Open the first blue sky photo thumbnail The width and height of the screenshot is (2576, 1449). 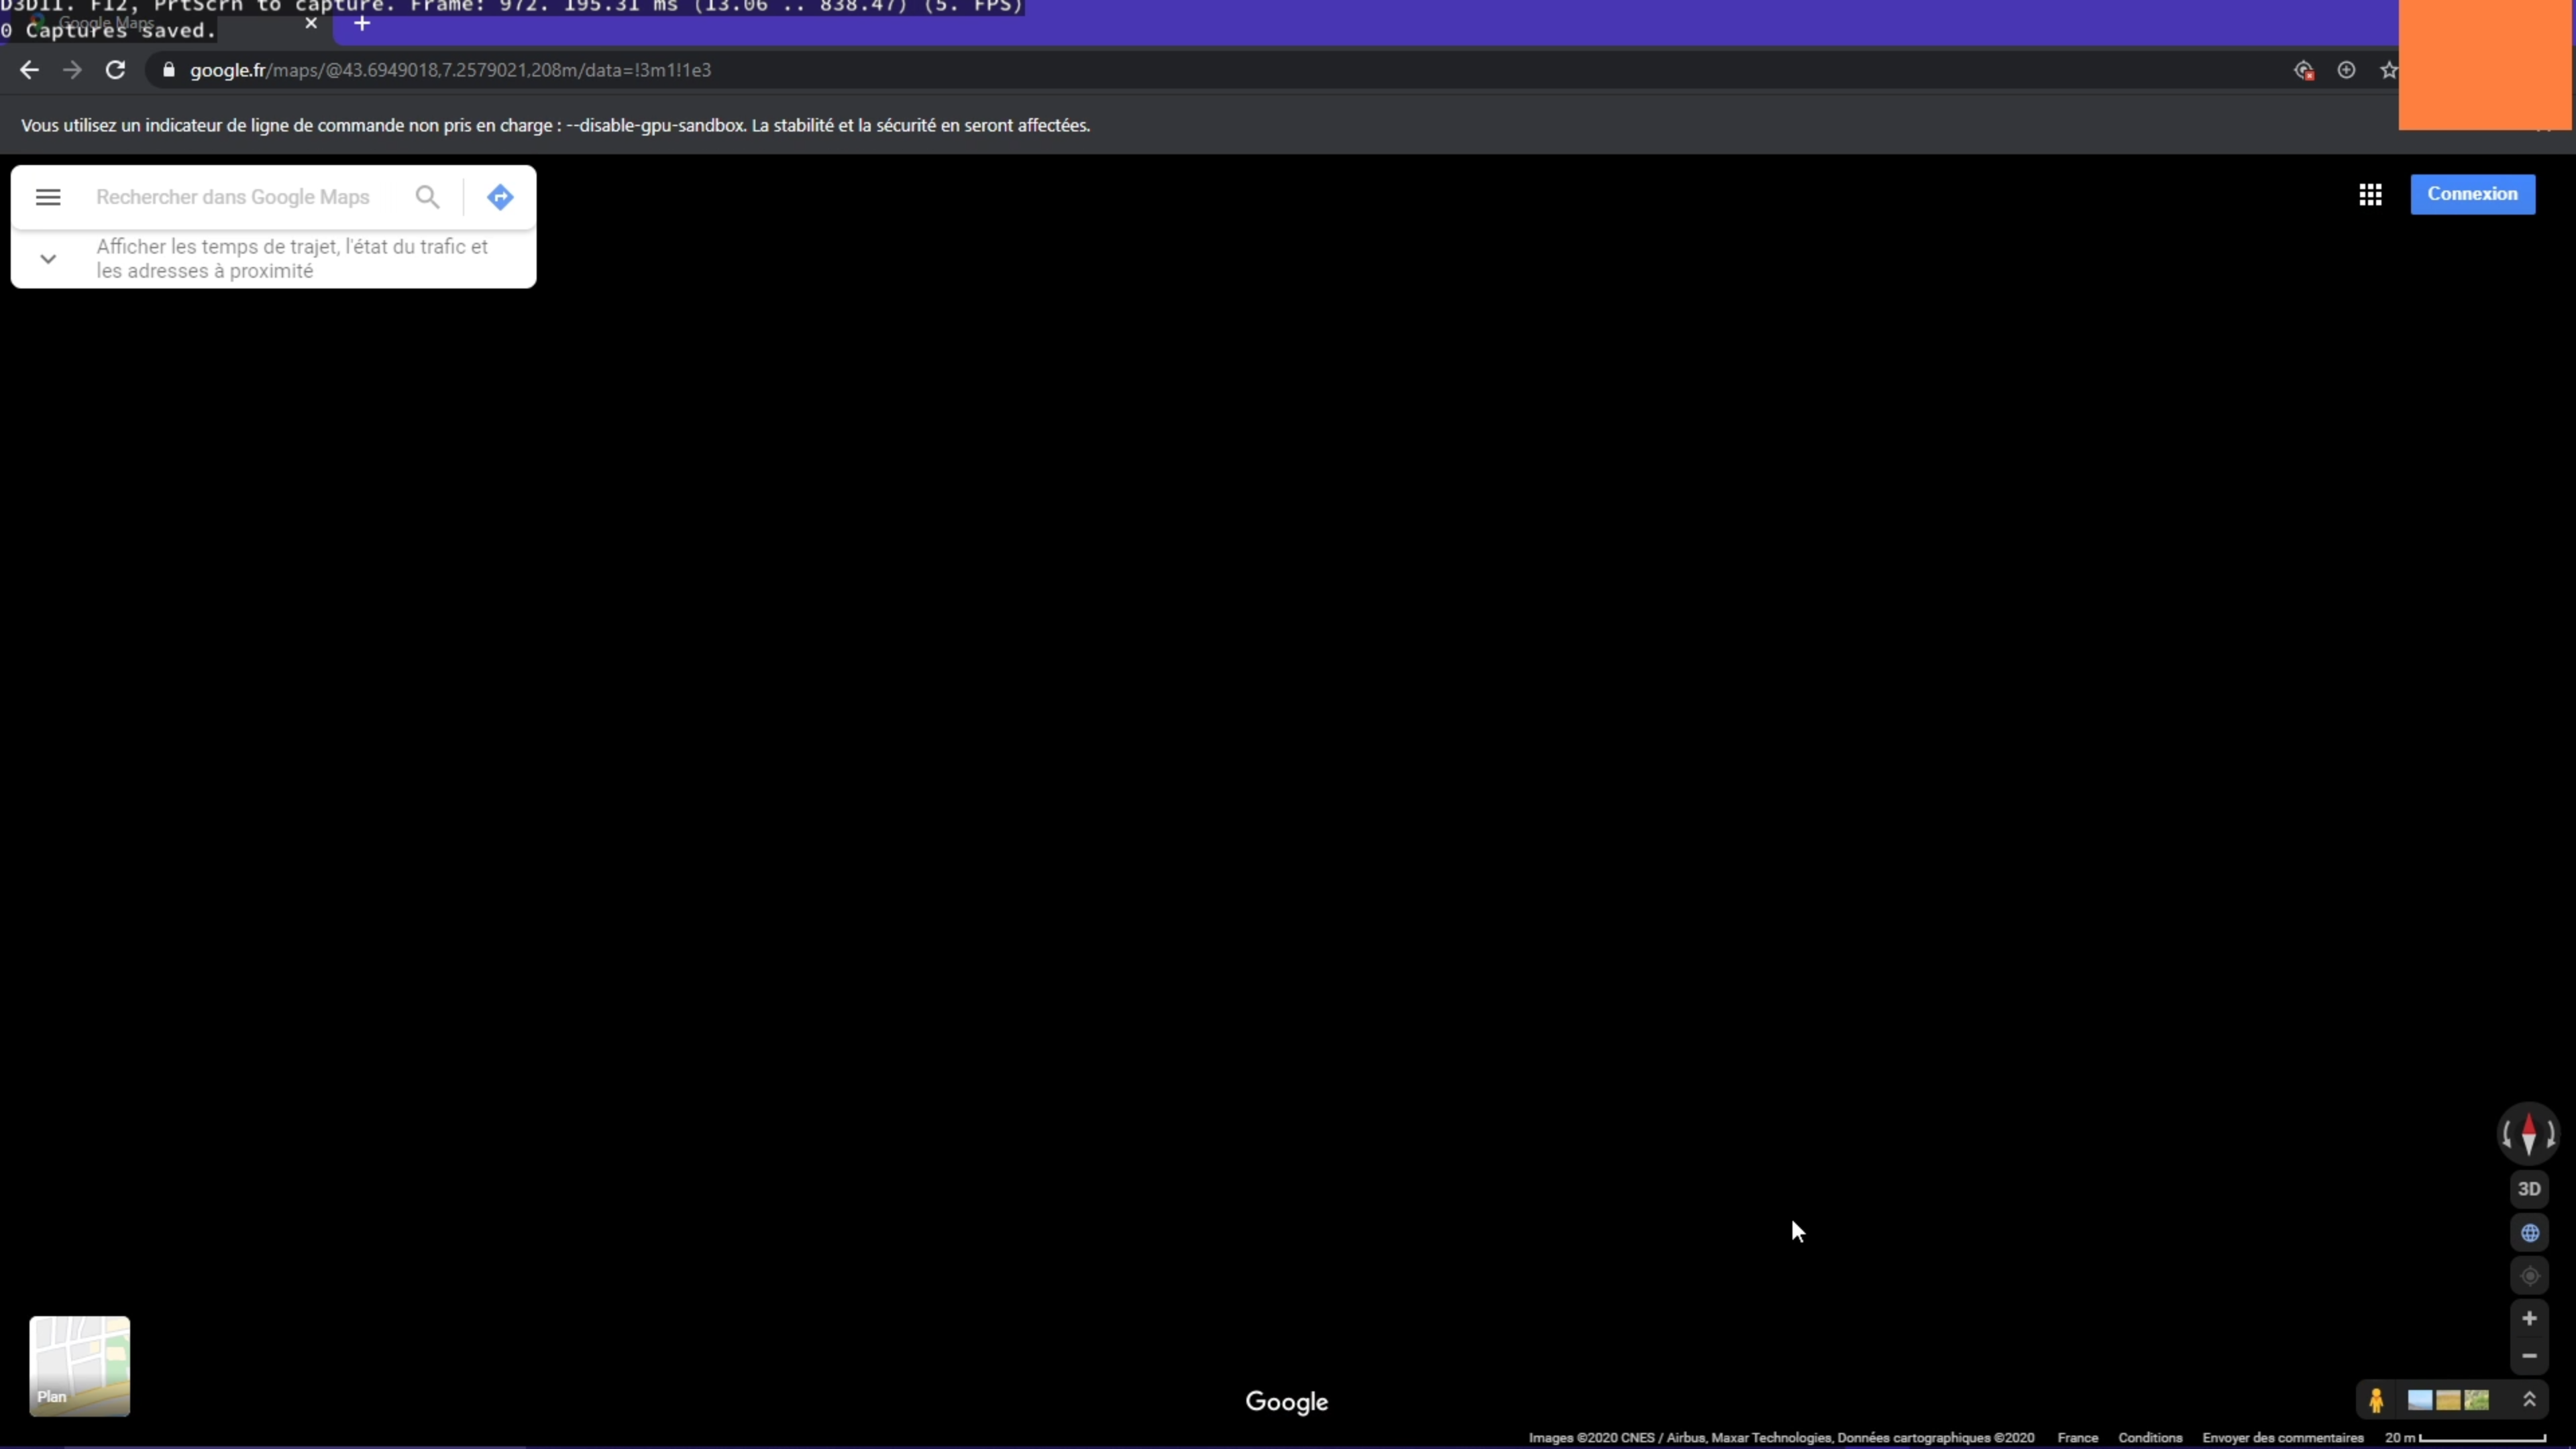click(2420, 1400)
